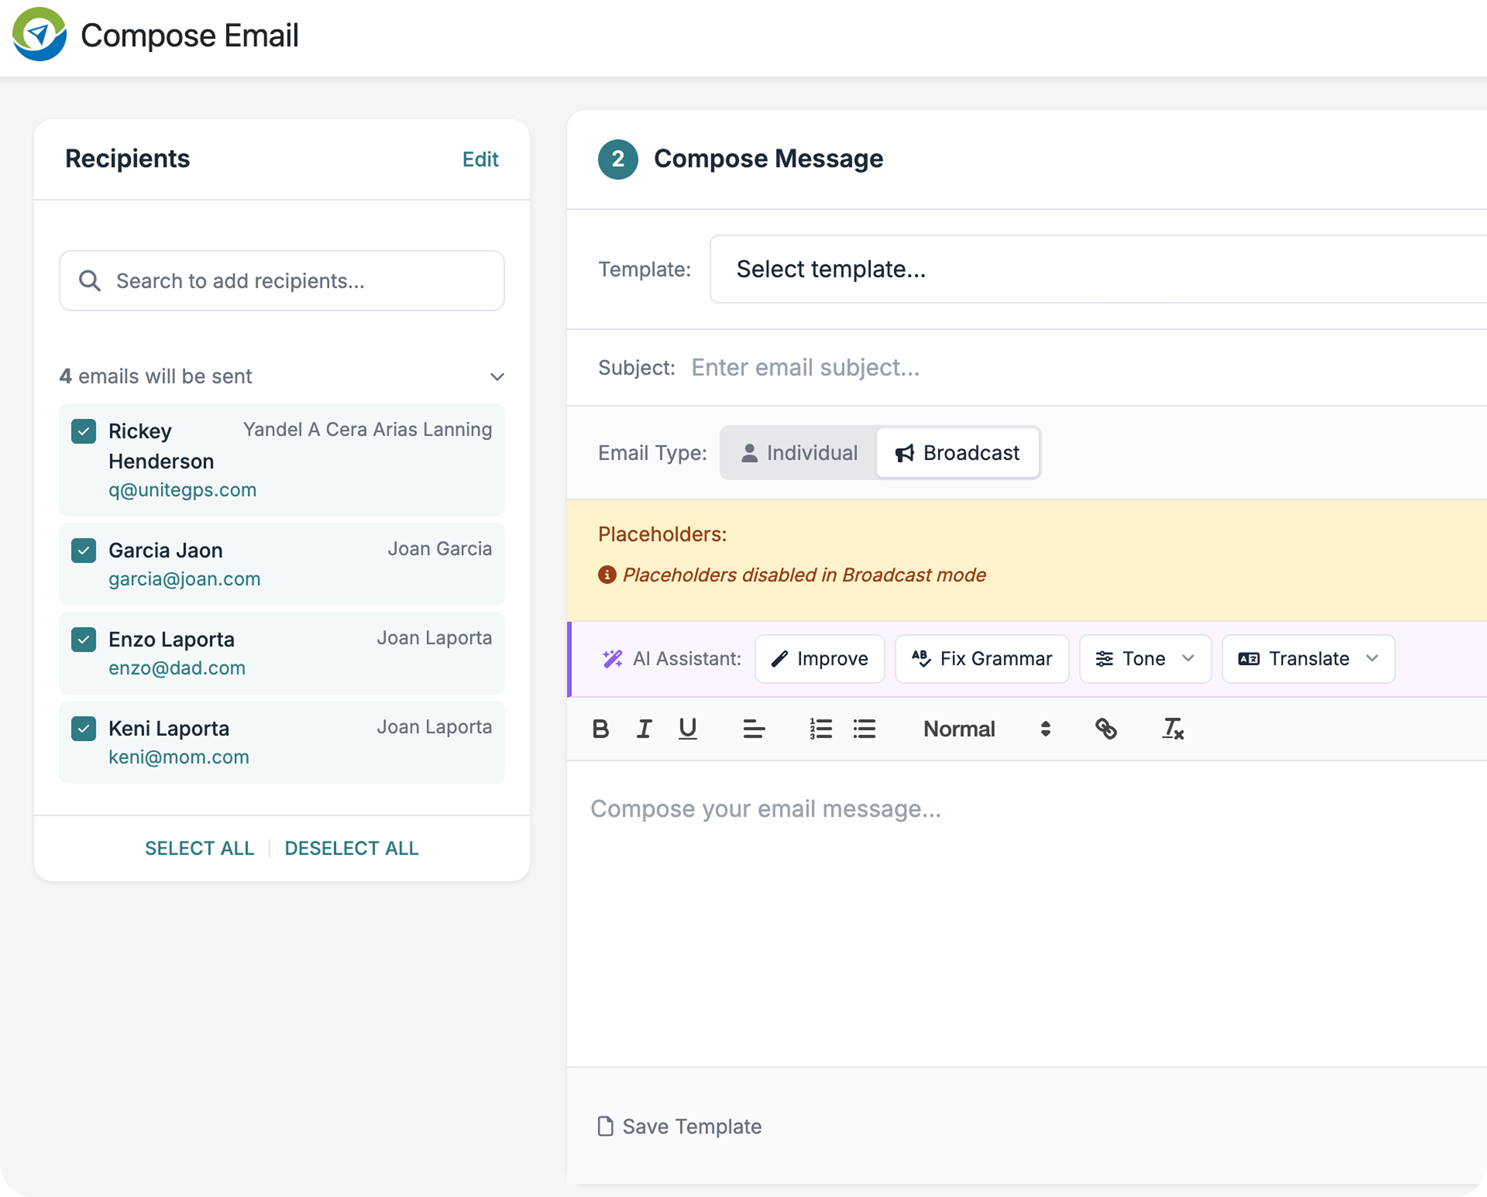1487x1197 pixels.
Task: Select Broadcast email type
Action: tap(957, 453)
